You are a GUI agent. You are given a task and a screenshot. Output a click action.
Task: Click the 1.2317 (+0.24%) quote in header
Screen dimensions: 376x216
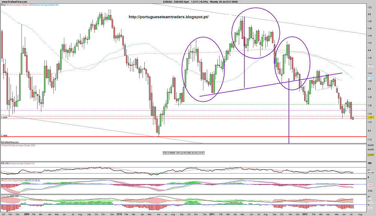(x=200, y=2)
